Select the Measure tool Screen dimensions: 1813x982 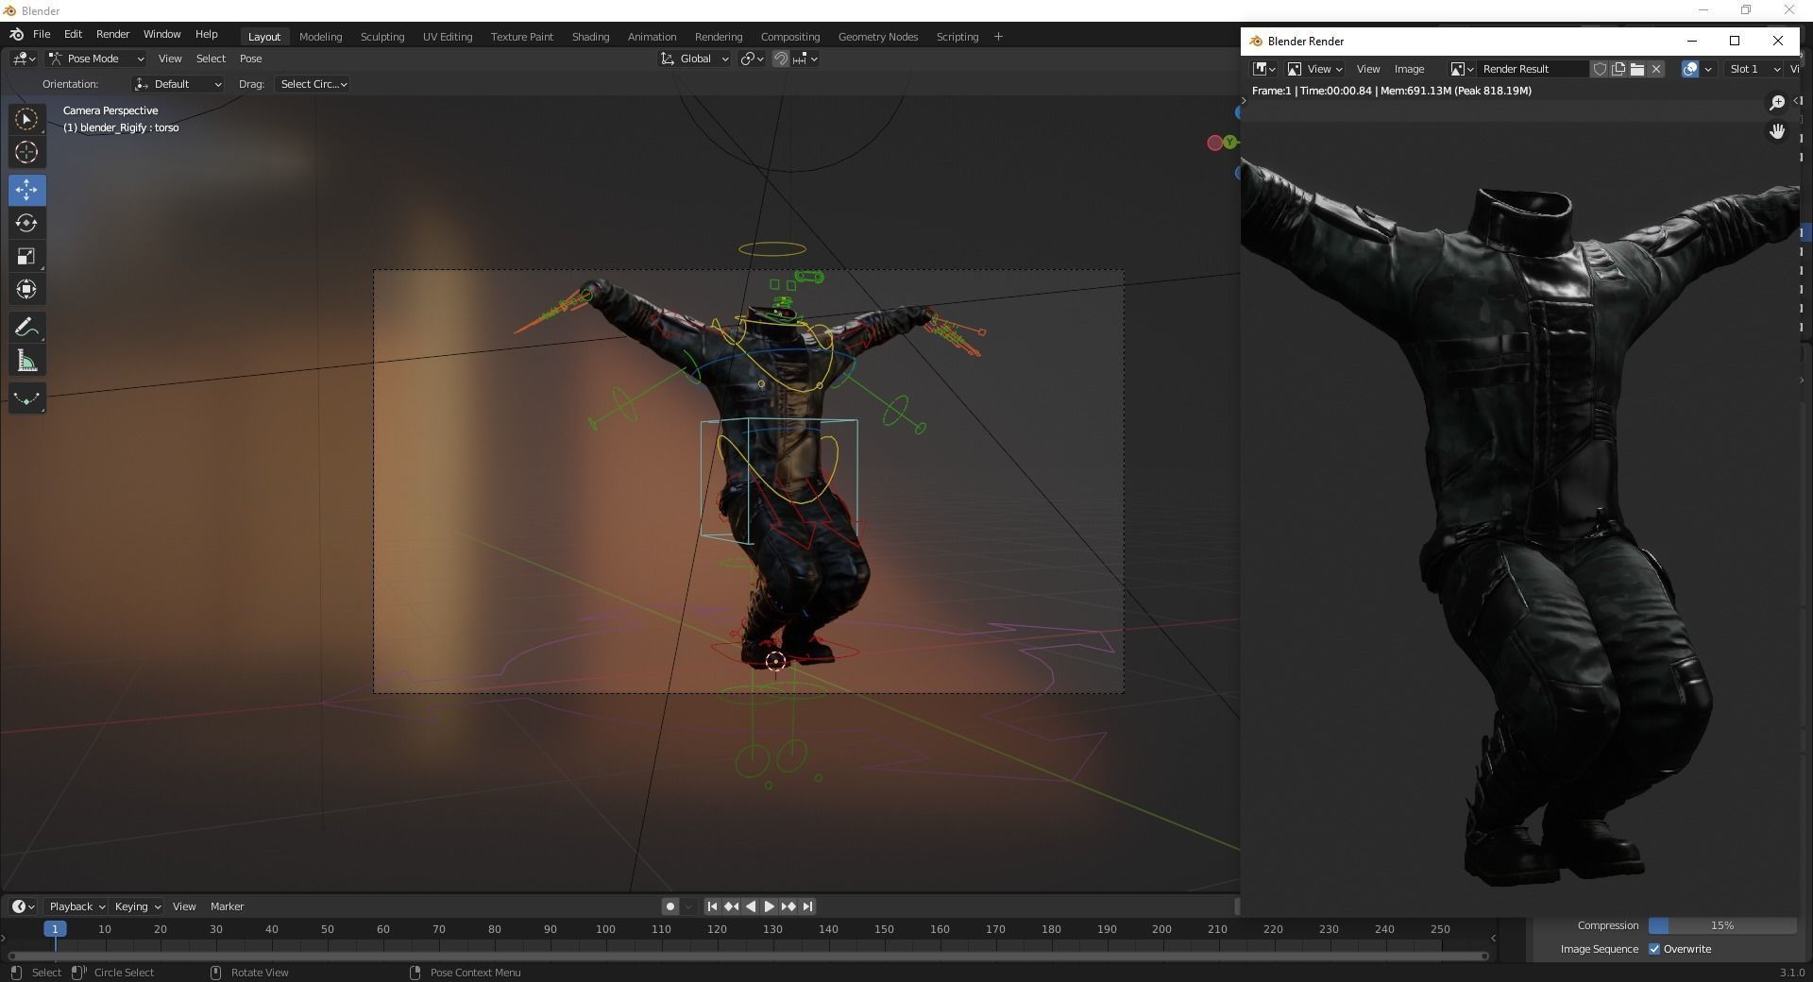pos(26,362)
